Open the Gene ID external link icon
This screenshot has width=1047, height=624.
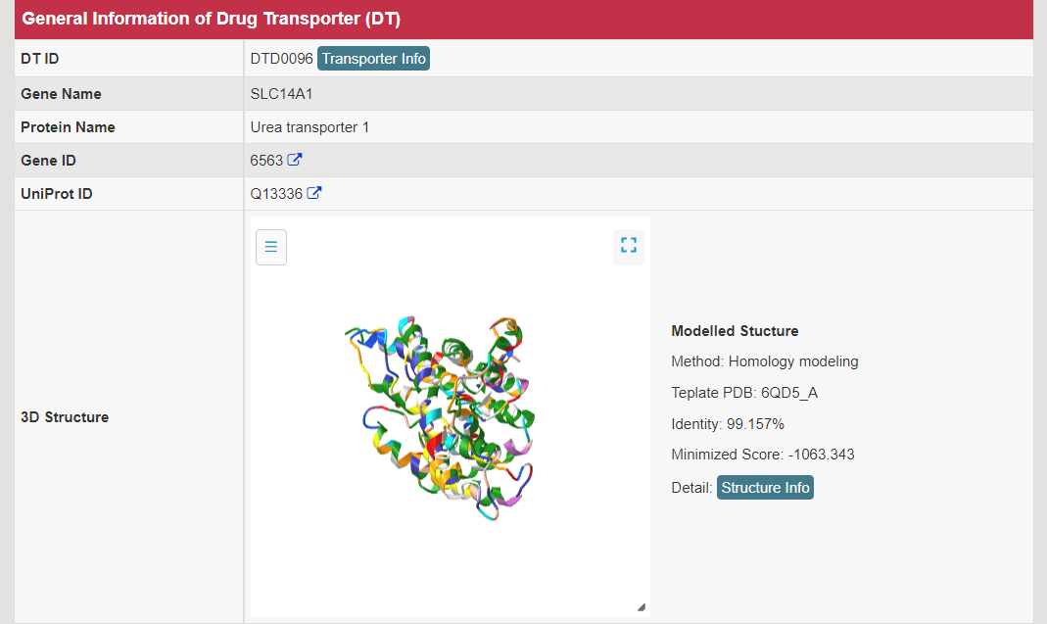[x=295, y=160]
